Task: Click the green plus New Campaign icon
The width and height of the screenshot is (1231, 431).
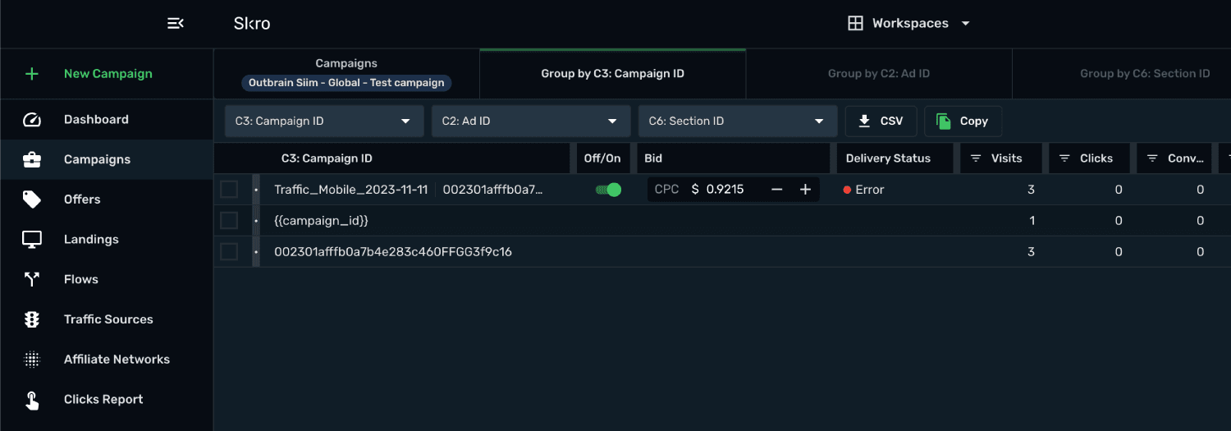Action: click(x=32, y=74)
